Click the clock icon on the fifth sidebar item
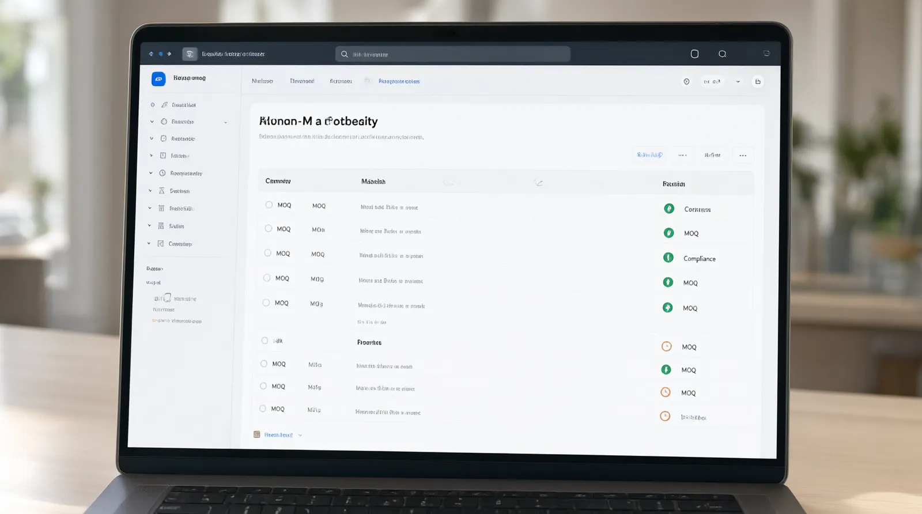Viewport: 922px width, 514px height. tap(163, 173)
